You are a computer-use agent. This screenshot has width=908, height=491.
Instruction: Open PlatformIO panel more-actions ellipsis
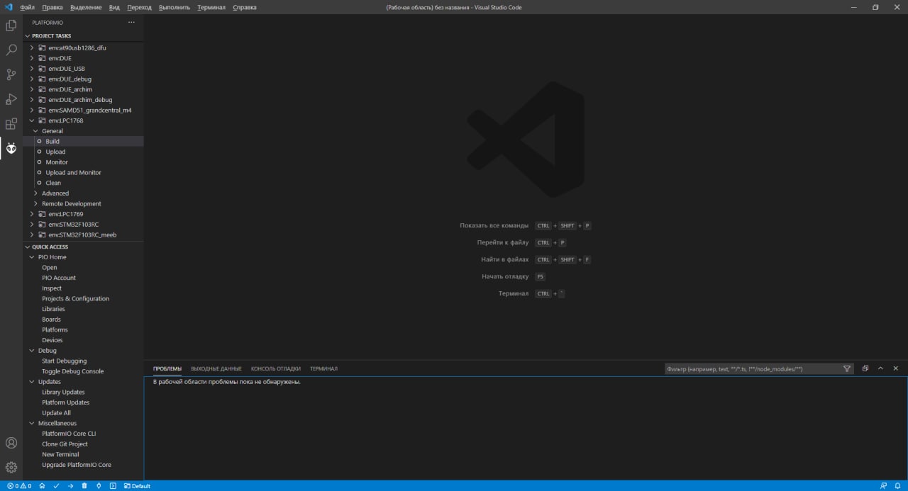(x=131, y=23)
